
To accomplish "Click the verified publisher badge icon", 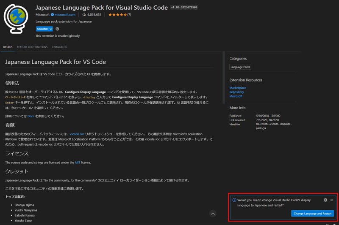I will [52, 15].
